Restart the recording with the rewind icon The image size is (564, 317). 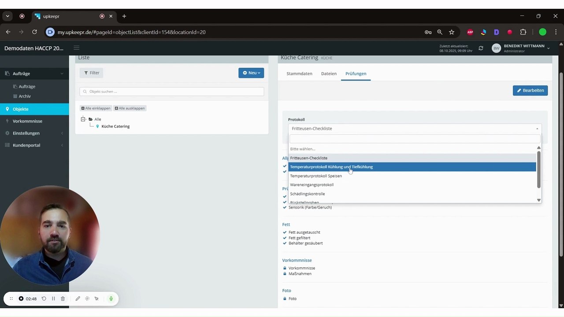[44, 299]
